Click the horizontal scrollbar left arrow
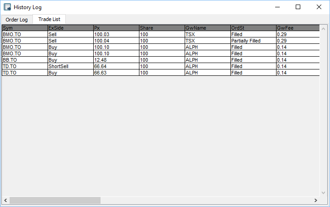 pos(5,201)
